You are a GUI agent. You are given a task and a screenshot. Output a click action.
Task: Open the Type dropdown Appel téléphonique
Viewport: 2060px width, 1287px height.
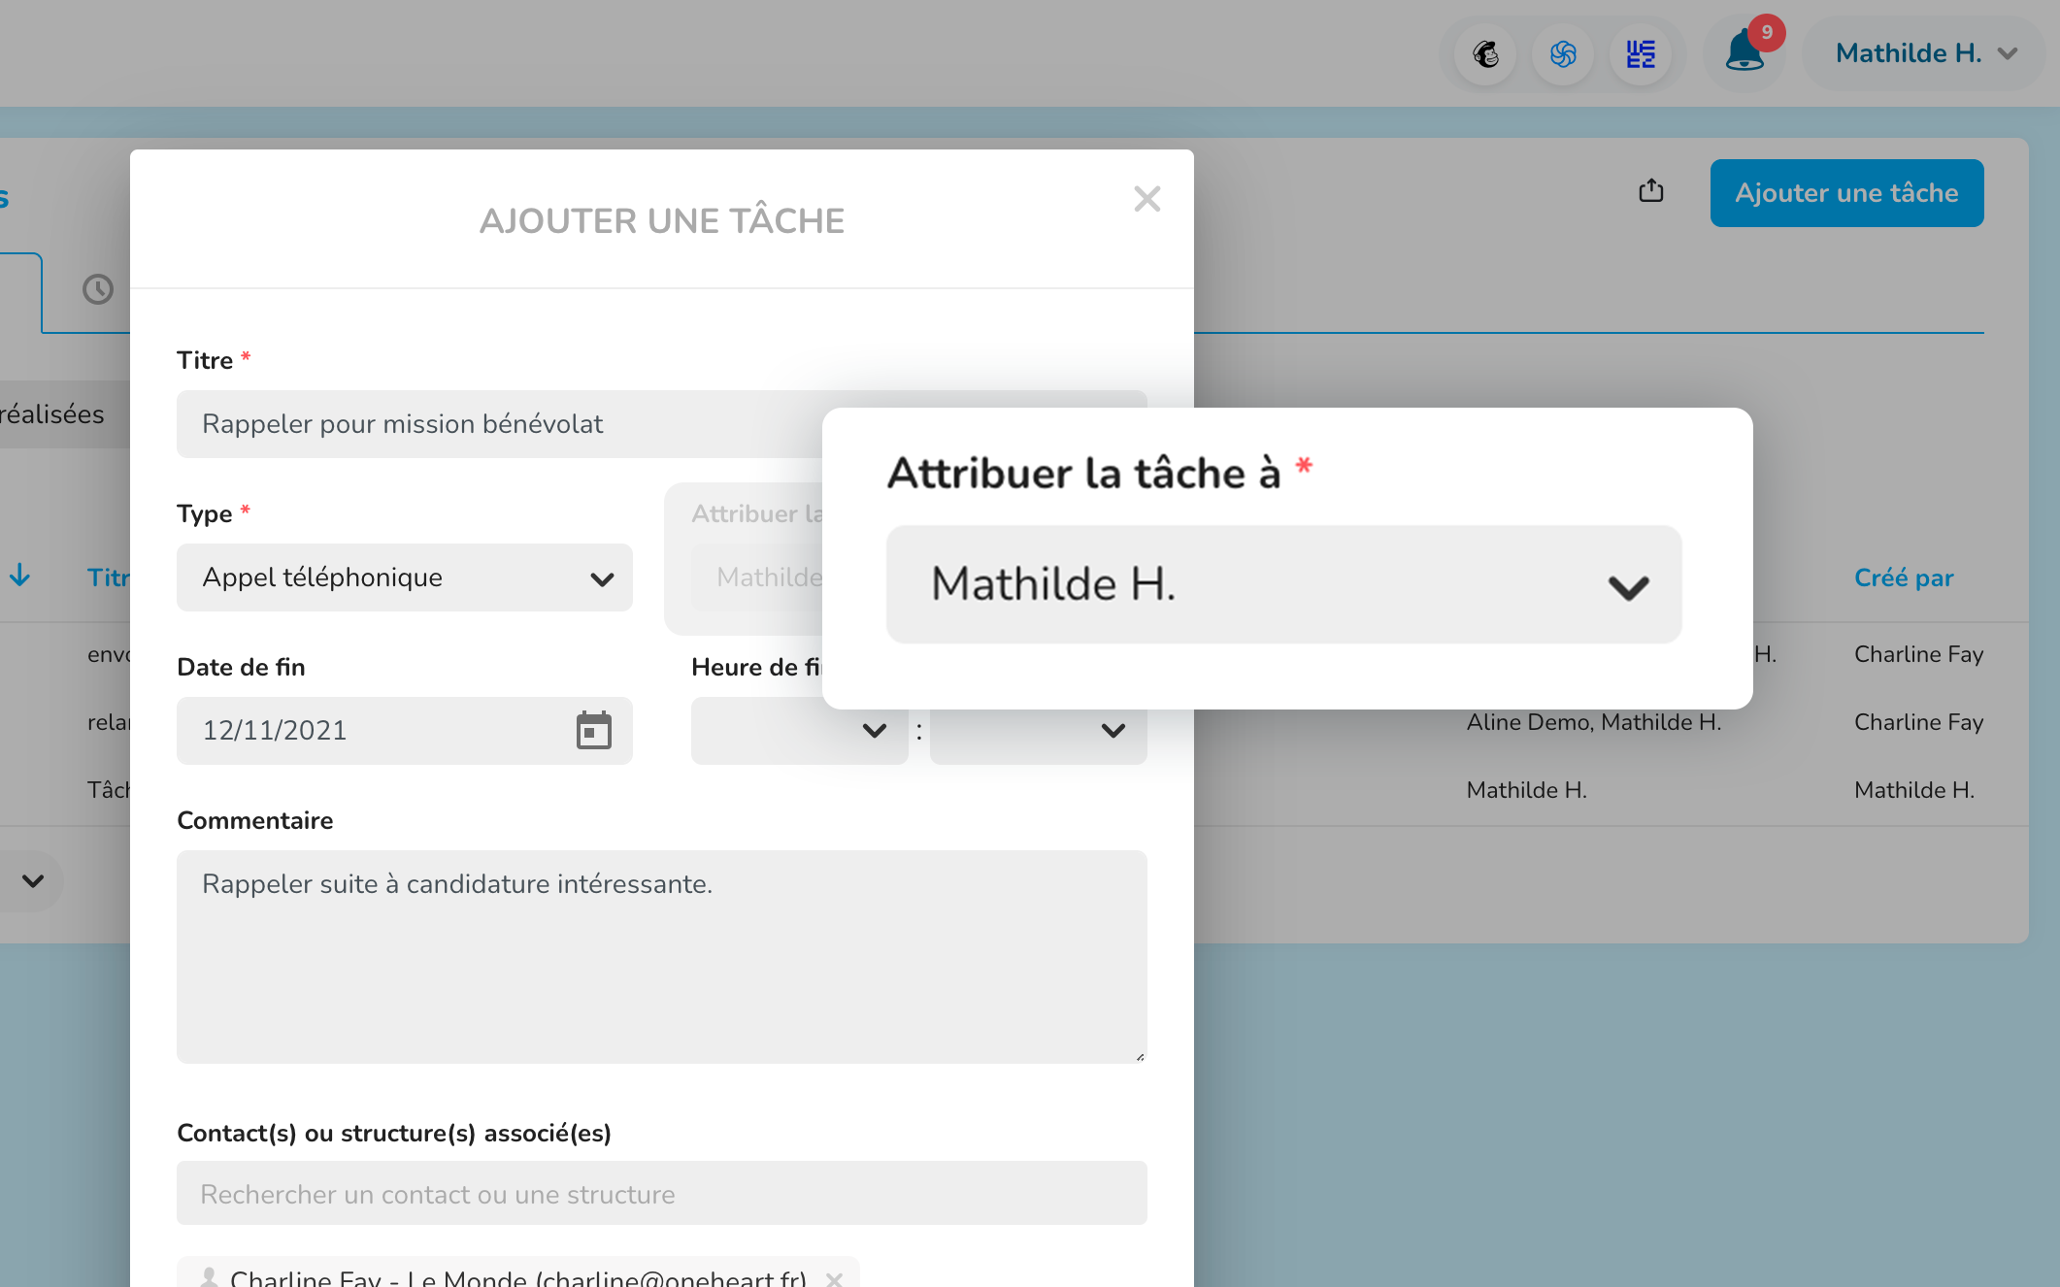tap(404, 577)
